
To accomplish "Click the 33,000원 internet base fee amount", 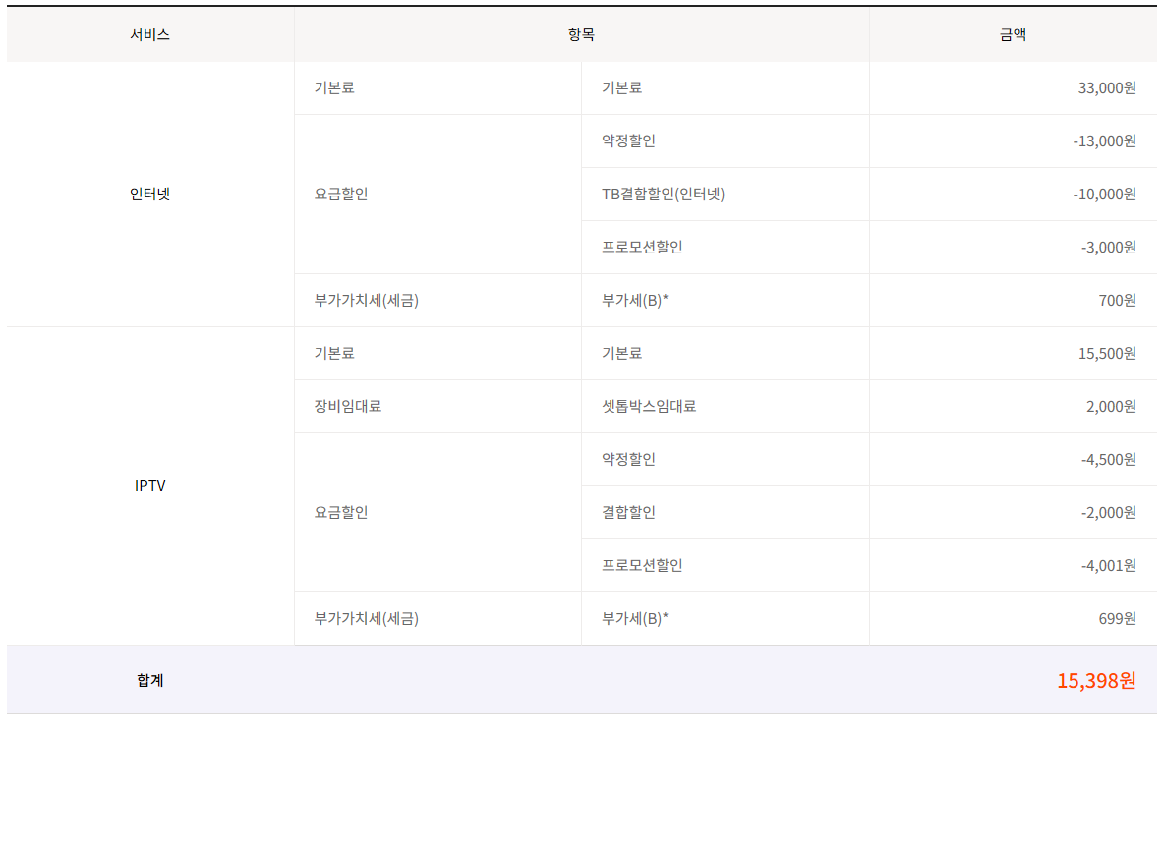I will 1106,87.
